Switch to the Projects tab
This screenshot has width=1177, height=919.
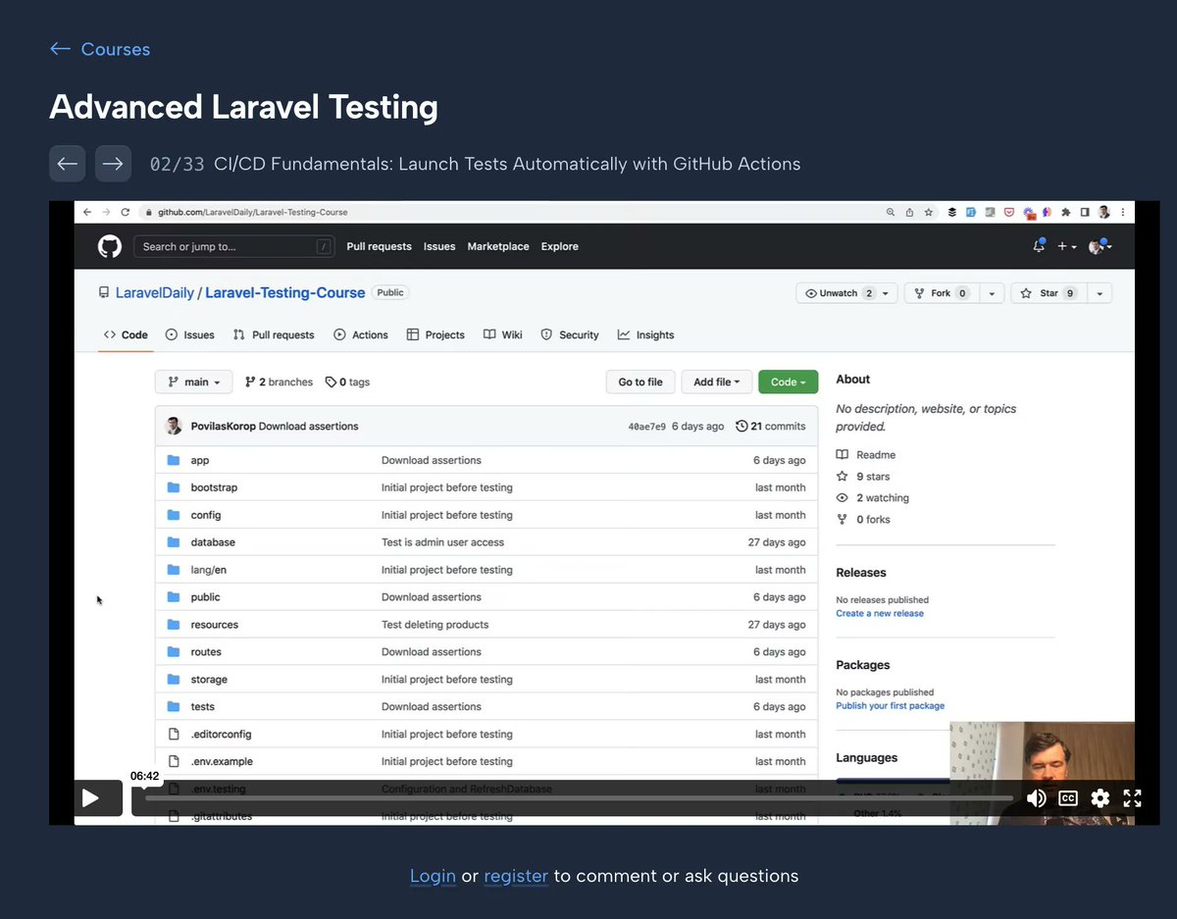(435, 335)
